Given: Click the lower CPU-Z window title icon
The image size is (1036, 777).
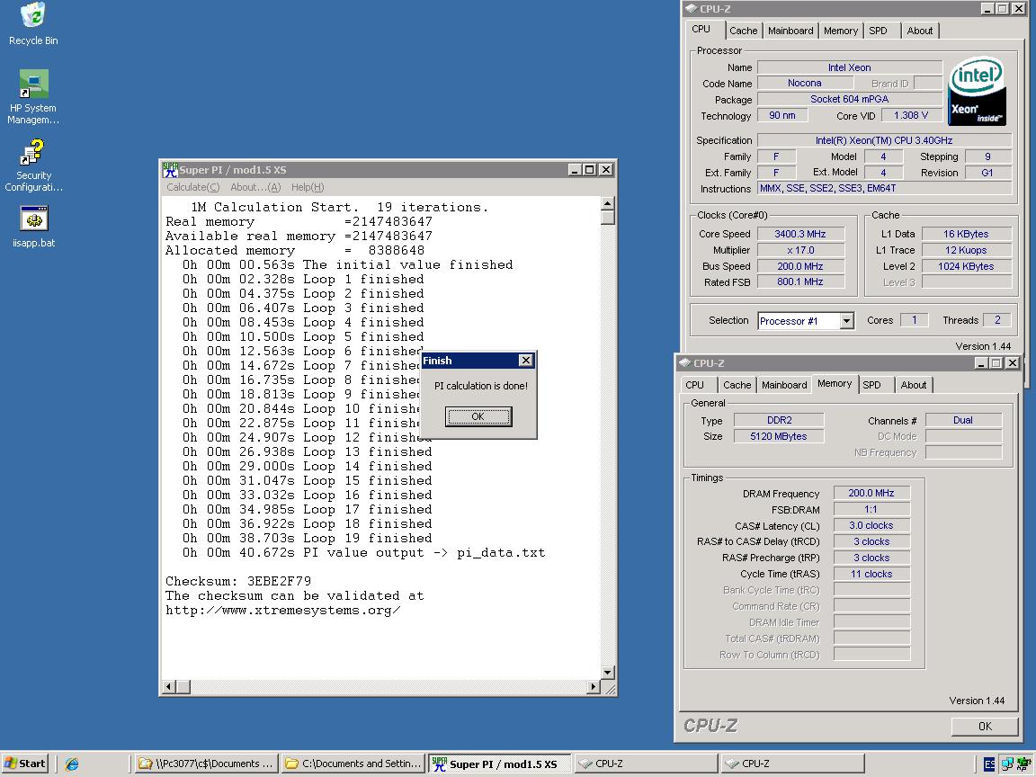Looking at the screenshot, I should [685, 362].
